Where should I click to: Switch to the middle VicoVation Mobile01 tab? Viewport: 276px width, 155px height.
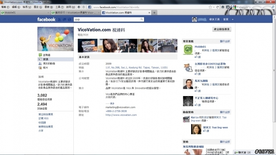(75, 12)
